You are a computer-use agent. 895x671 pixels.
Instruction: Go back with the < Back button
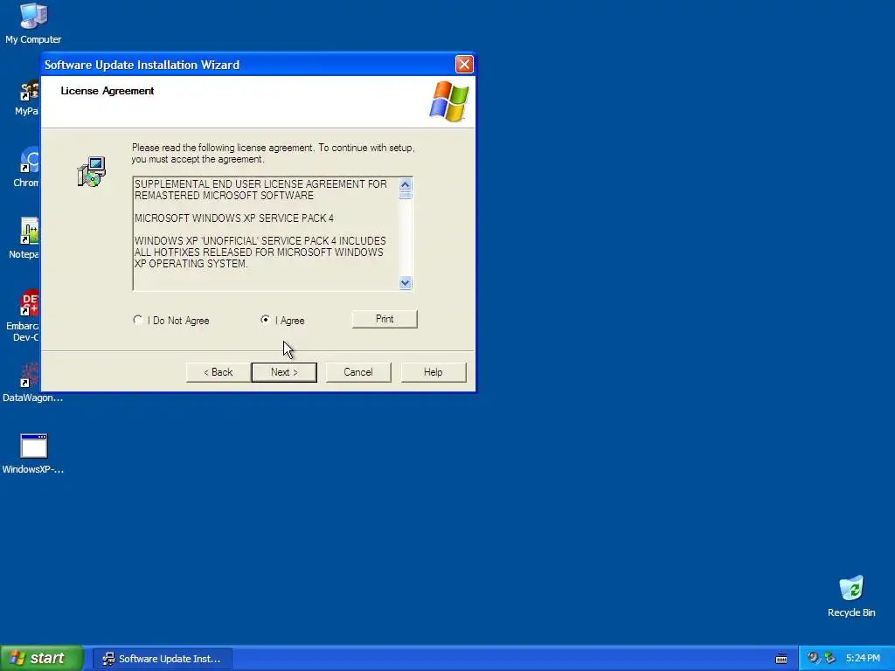coord(219,372)
